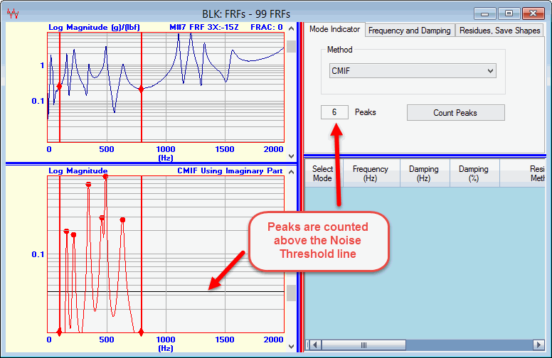This screenshot has height=358, width=552.
Task: Click the right band cursor marker on the upper FRF trace
Action: click(141, 89)
